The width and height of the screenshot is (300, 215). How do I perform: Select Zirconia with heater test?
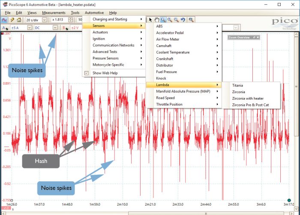click(x=251, y=98)
